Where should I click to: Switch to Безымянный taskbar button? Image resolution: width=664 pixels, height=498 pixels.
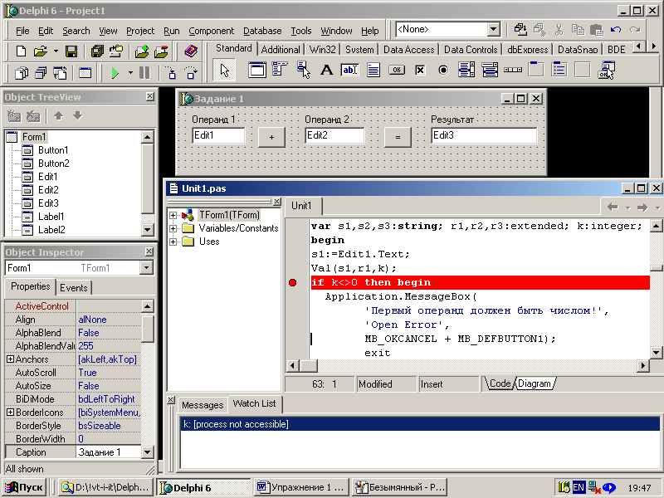coord(400,487)
